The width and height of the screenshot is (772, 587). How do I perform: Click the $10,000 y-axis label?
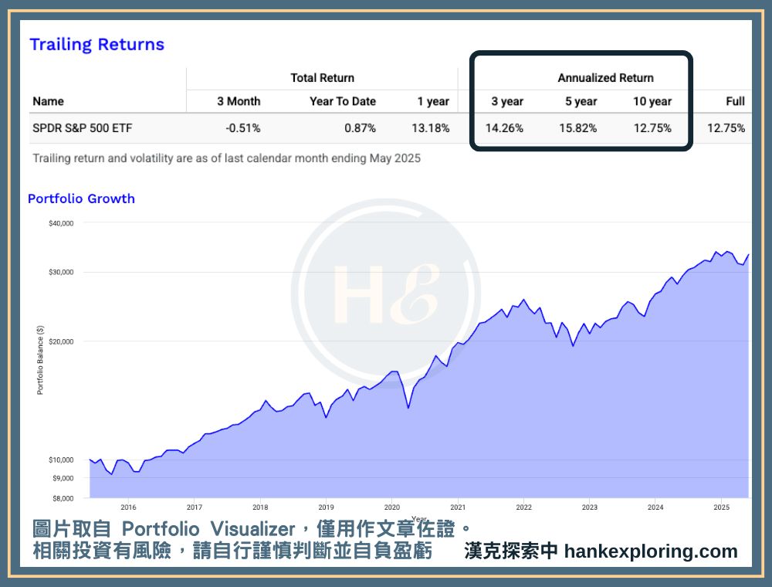tap(61, 460)
